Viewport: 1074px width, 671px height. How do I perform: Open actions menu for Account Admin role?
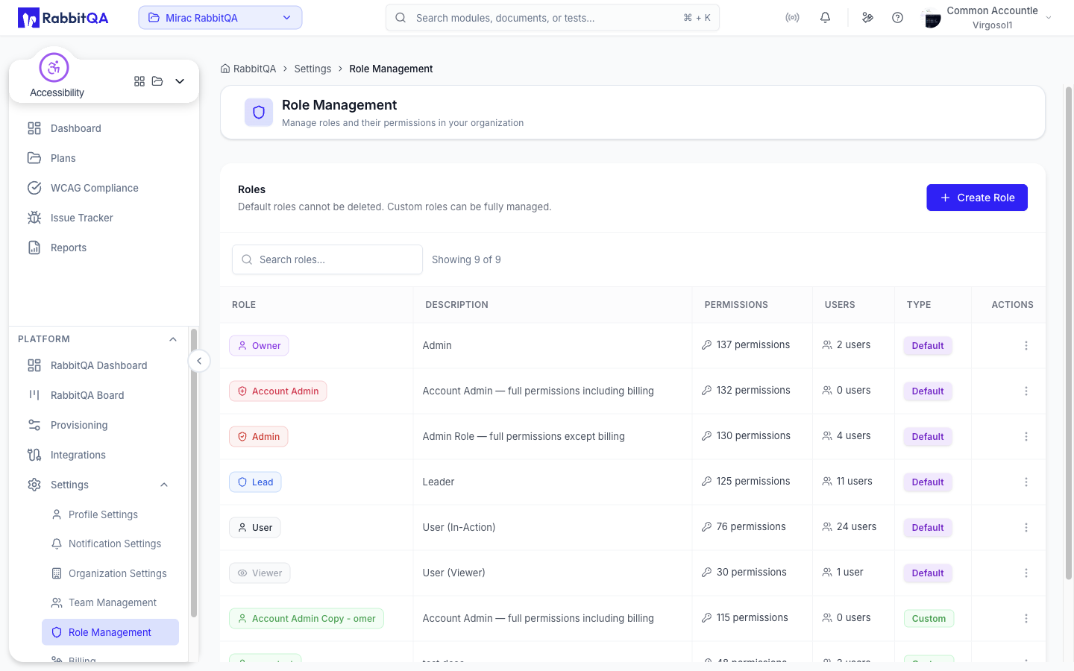click(x=1026, y=391)
